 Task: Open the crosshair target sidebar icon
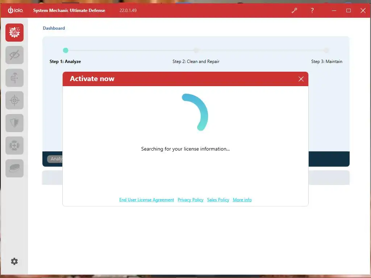[x=14, y=100]
